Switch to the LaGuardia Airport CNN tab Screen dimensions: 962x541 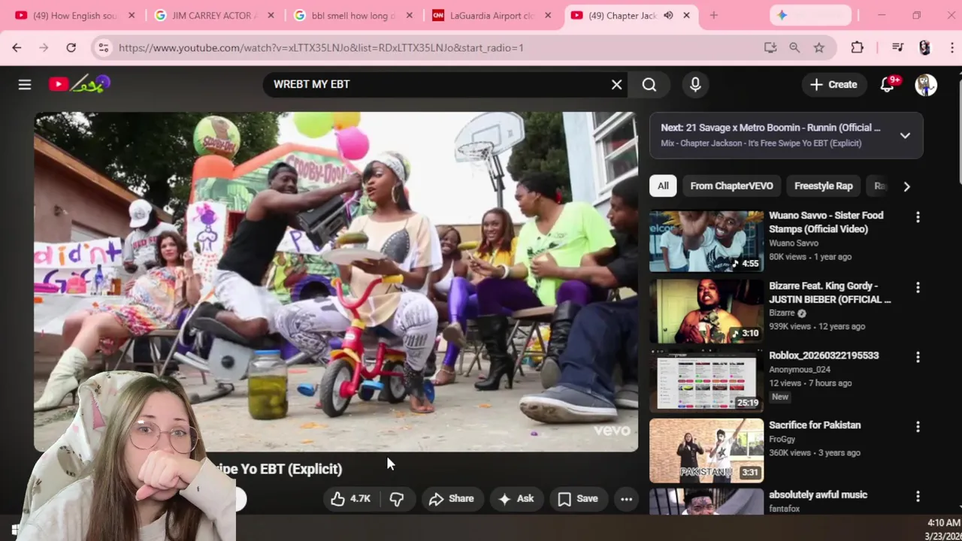click(493, 15)
